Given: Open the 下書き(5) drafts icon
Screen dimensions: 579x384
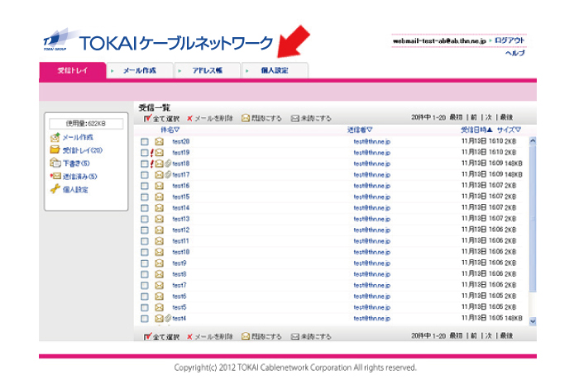Looking at the screenshot, I should (x=55, y=163).
